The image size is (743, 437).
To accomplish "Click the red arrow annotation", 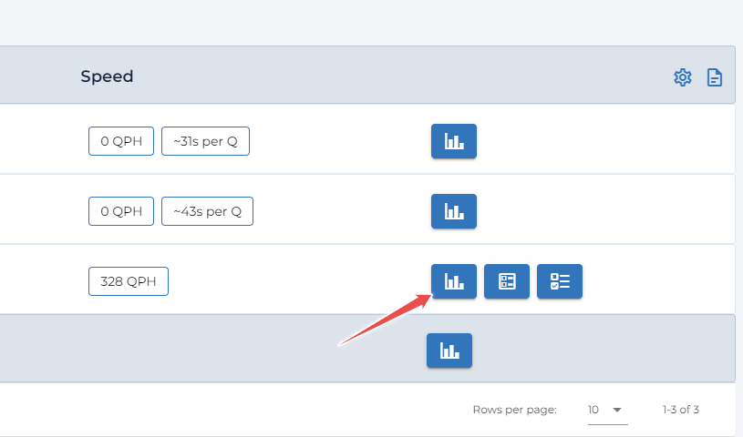I will [383, 320].
